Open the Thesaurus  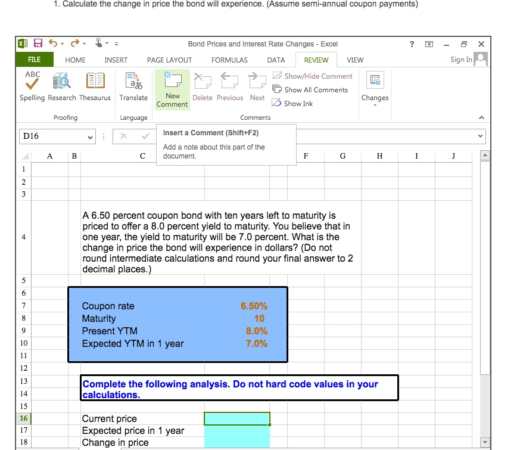(95, 86)
